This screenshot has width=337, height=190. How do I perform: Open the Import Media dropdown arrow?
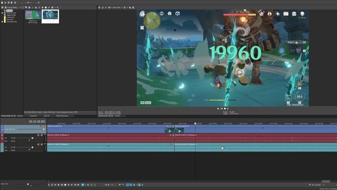point(20,7)
